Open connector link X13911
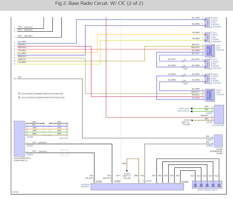 coord(149,181)
